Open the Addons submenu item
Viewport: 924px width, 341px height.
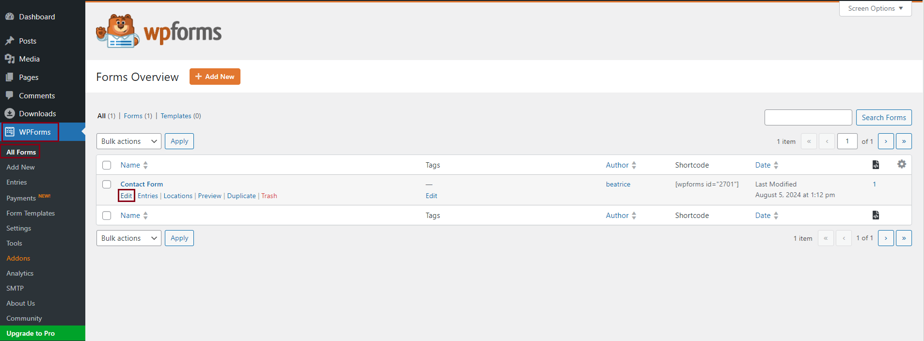tap(18, 258)
